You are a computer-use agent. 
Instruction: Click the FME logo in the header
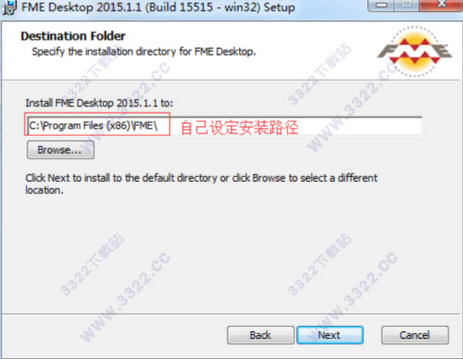point(414,51)
